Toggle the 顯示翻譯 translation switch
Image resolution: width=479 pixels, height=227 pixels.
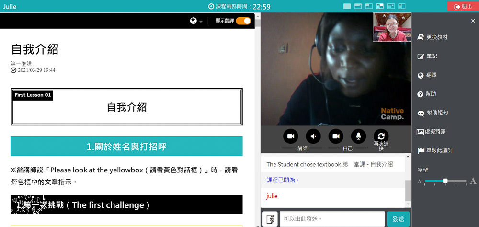[243, 21]
